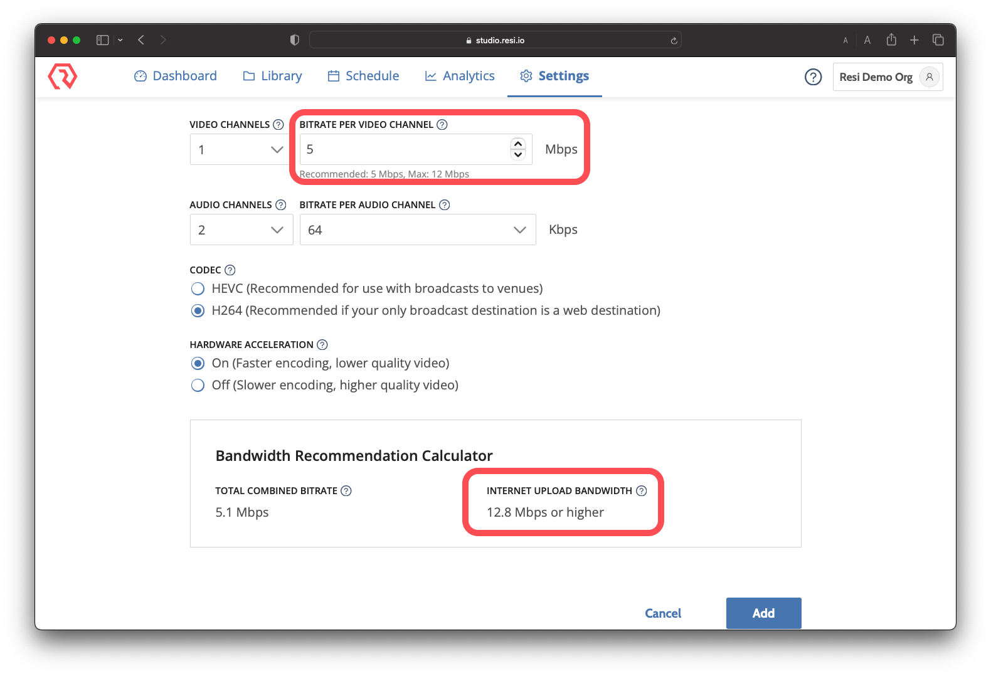Reload the page with the refresh icon

point(674,41)
